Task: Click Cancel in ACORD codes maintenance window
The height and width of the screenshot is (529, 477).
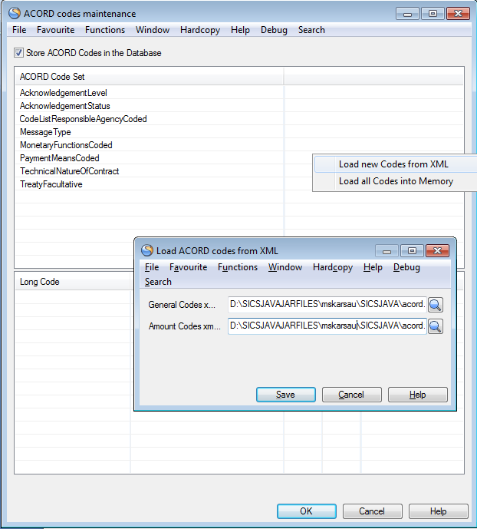Action: (x=372, y=511)
